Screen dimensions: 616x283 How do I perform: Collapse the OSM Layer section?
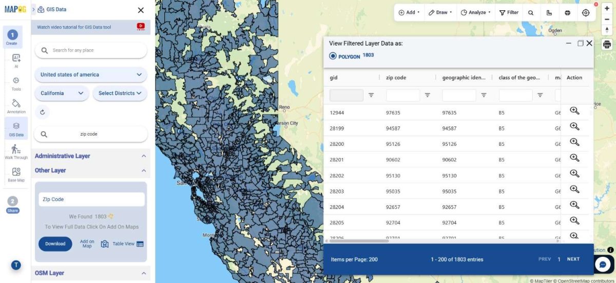pos(144,273)
